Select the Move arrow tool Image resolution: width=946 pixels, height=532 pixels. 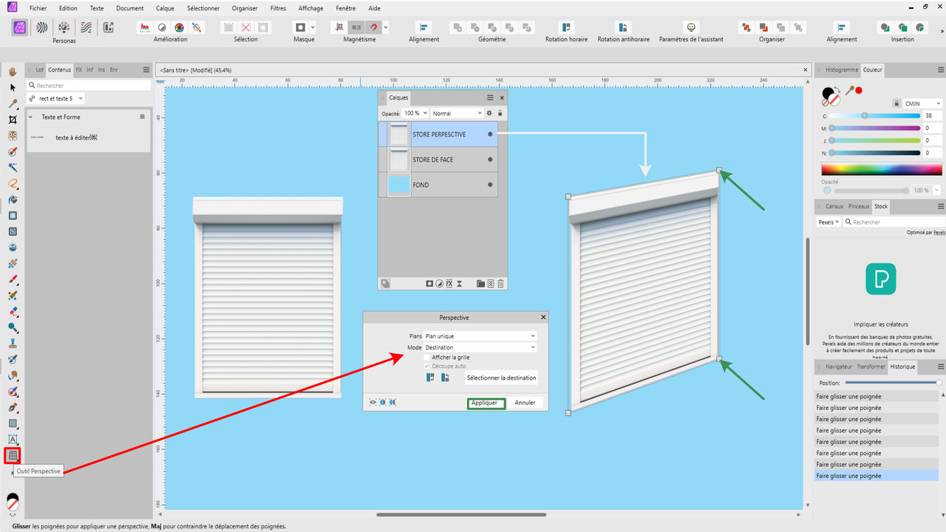13,87
